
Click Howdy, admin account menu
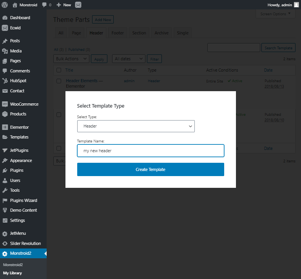pyautogui.click(x=283, y=5)
